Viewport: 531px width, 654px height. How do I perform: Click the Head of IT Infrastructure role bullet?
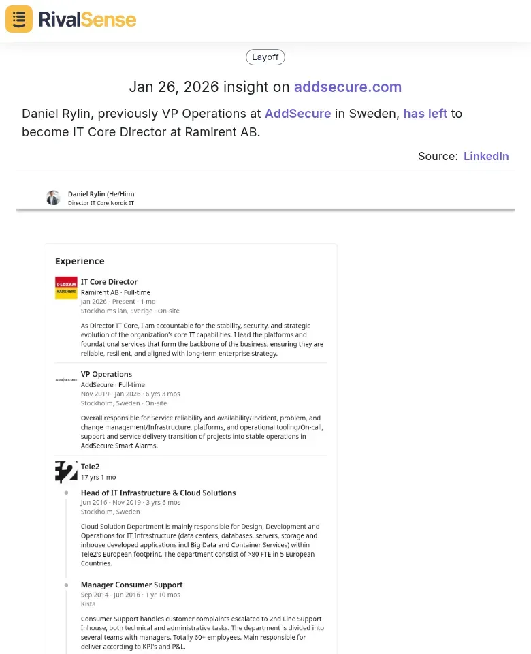coord(66,493)
